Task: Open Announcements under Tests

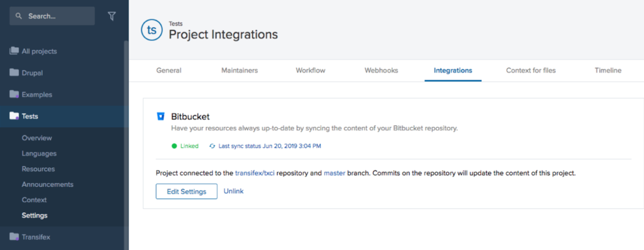Action: coord(48,184)
